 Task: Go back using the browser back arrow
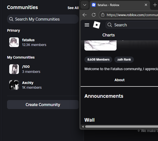(85, 15)
